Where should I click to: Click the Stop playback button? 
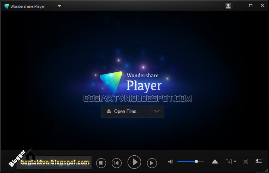[101, 163]
